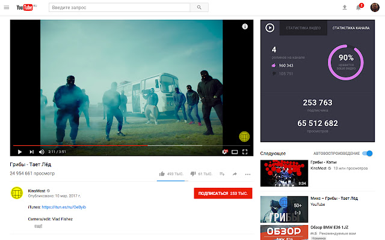This screenshot has width=385, height=240.
Task: Open the notifications bell
Action: tap(359, 7)
